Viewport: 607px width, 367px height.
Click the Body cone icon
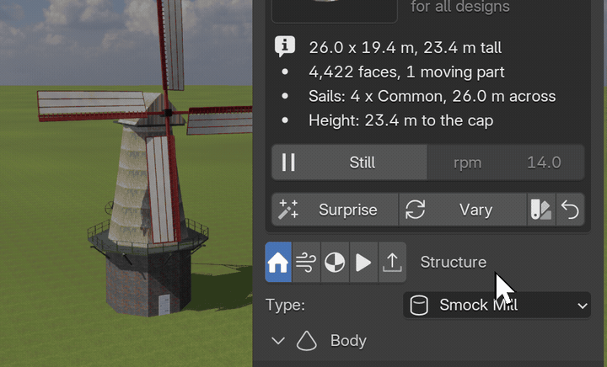[x=307, y=341]
